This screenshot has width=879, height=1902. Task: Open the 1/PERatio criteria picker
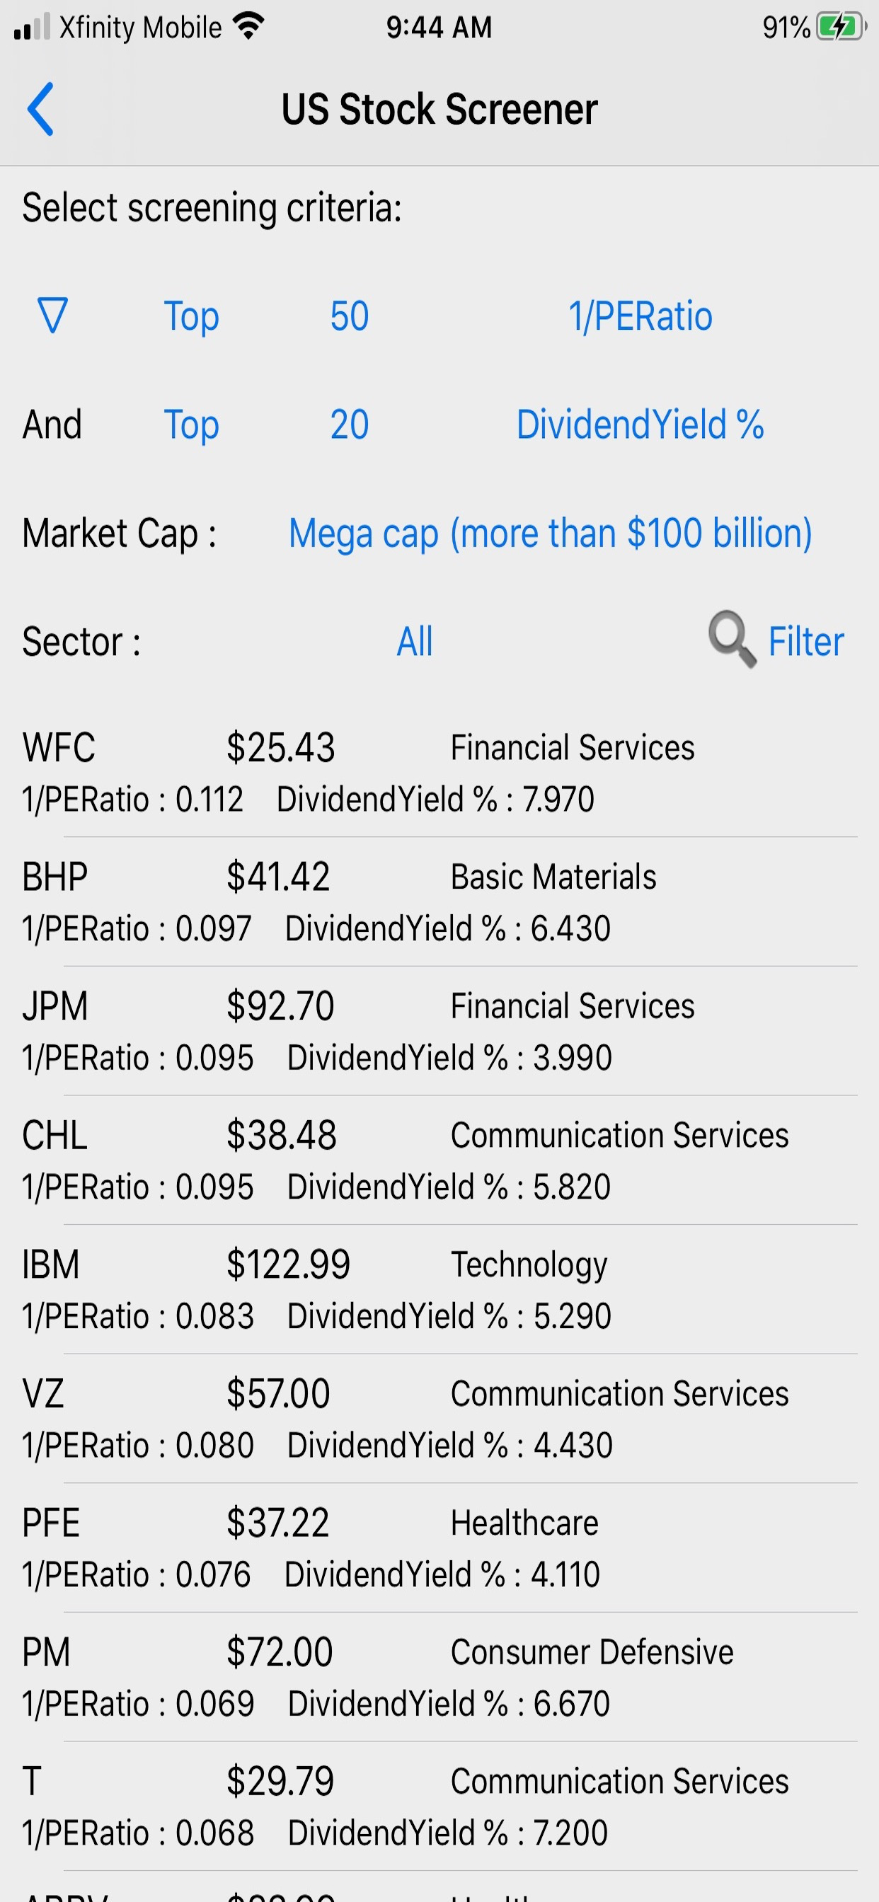coord(640,316)
